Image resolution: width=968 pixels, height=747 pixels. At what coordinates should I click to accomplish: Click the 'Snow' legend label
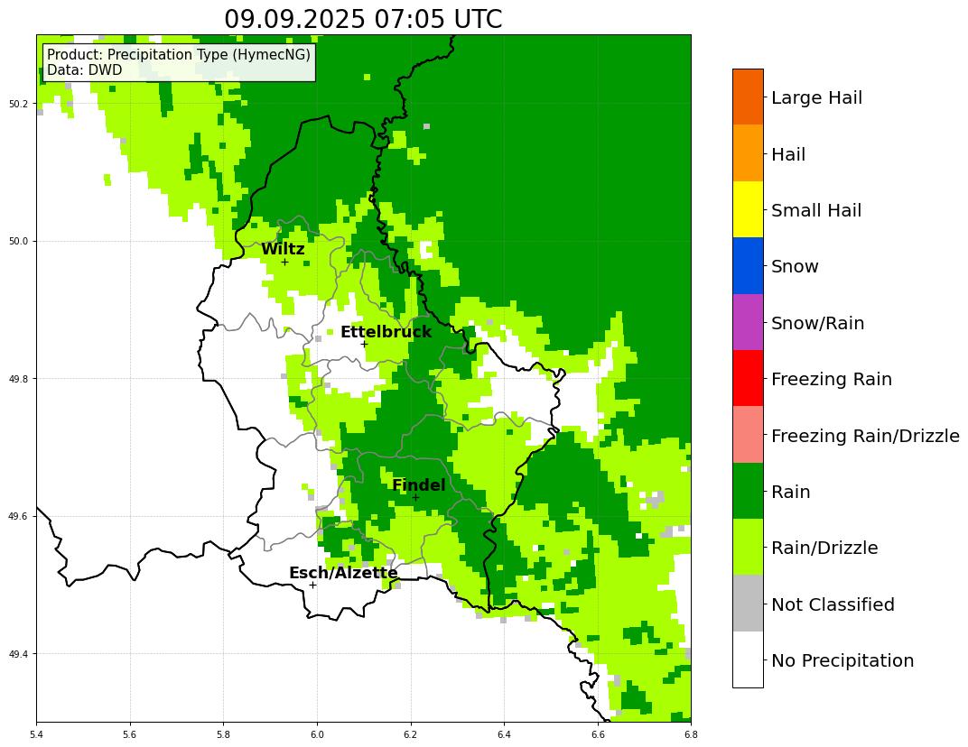coord(795,266)
